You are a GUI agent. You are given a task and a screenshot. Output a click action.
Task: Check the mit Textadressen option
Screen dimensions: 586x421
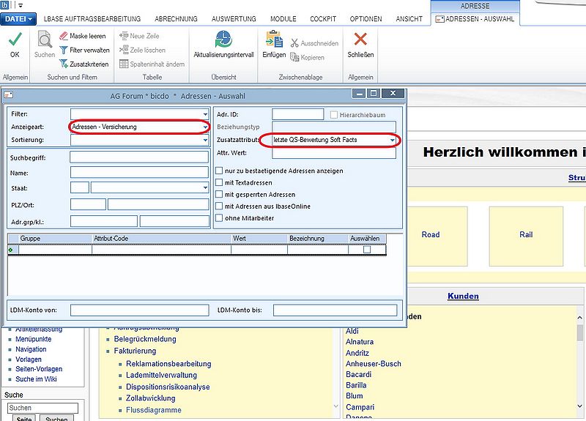(219, 182)
